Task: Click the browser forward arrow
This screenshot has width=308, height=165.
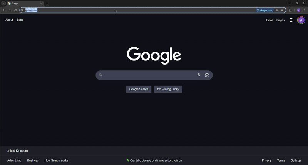Action: [9, 10]
